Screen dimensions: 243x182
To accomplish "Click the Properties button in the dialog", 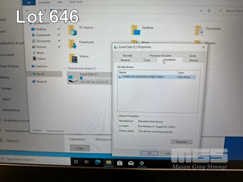I will click(181, 142).
